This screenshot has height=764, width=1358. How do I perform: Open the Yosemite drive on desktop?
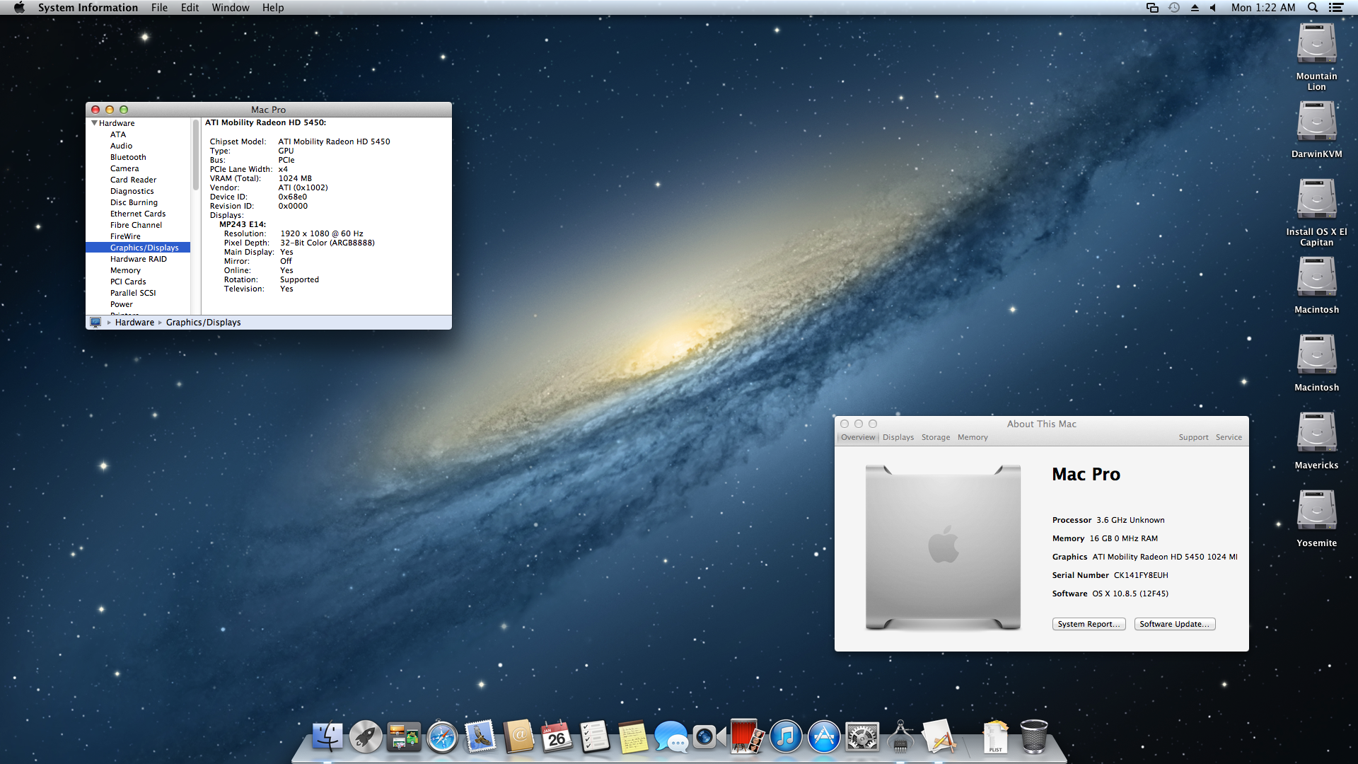point(1316,510)
